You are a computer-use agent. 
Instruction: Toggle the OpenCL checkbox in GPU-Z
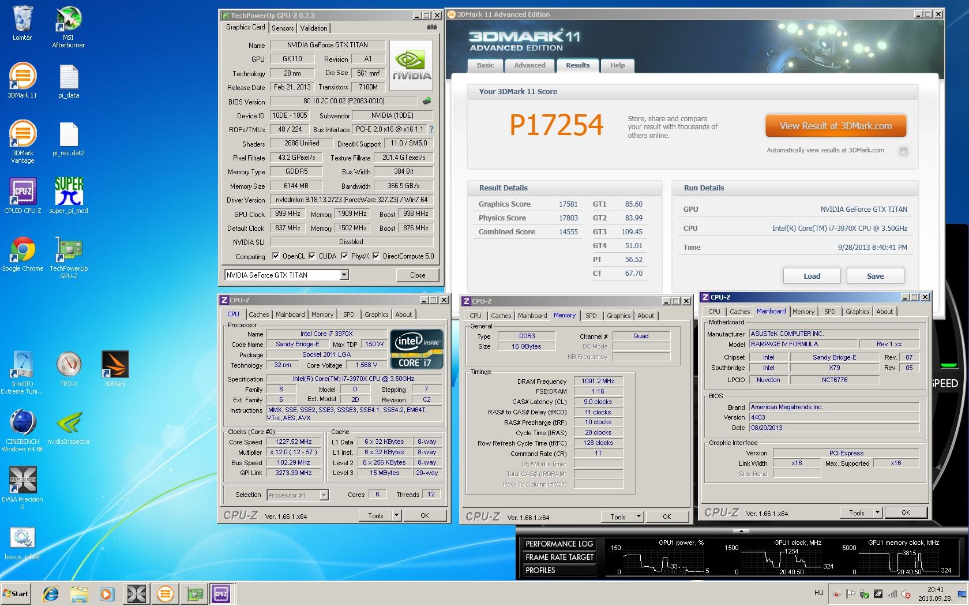coord(276,256)
